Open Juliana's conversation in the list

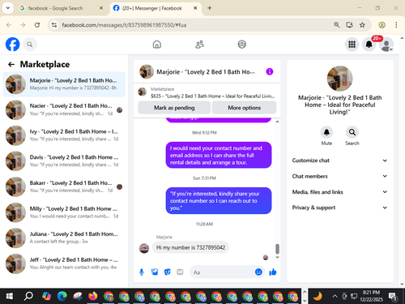coord(64,238)
